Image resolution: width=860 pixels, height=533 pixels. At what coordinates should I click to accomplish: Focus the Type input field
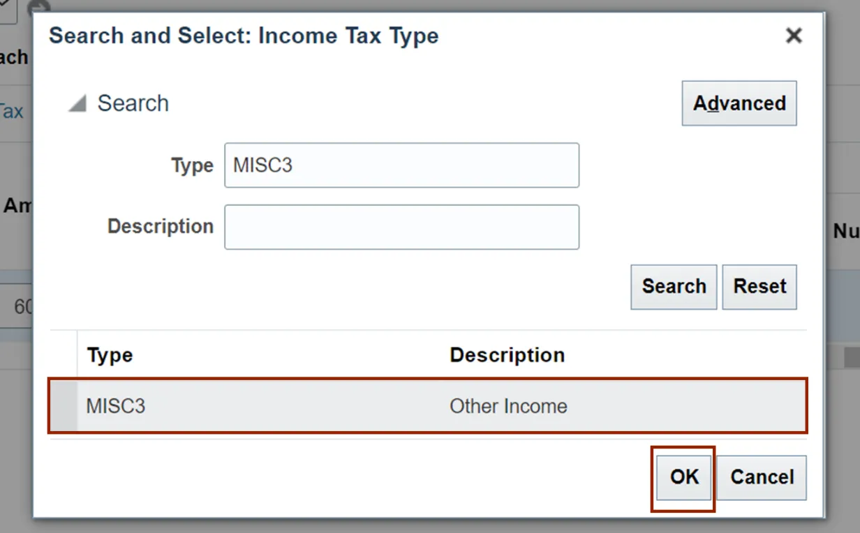tap(401, 165)
